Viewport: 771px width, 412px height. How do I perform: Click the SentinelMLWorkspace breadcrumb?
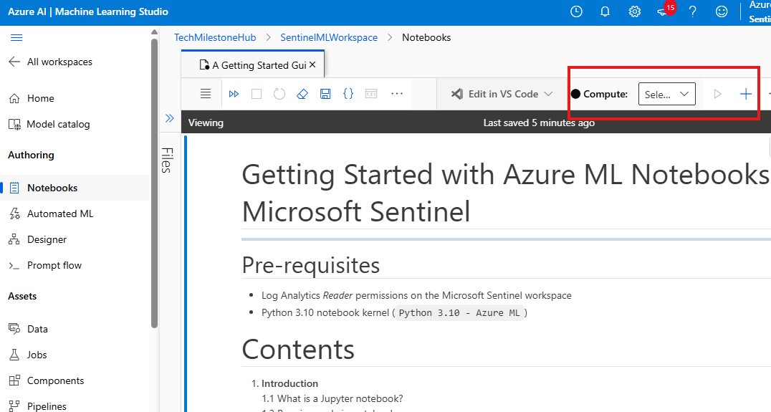pos(329,37)
